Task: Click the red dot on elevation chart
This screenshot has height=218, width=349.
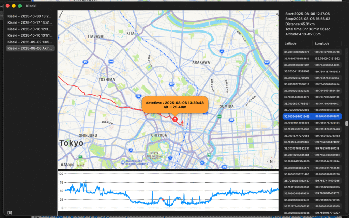Action: 163,199
